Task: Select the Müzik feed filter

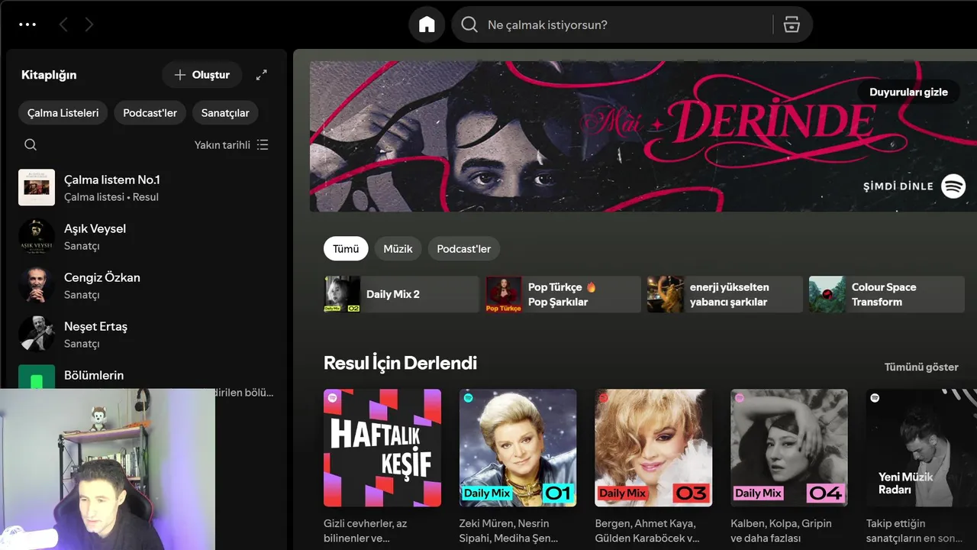Action: click(398, 249)
